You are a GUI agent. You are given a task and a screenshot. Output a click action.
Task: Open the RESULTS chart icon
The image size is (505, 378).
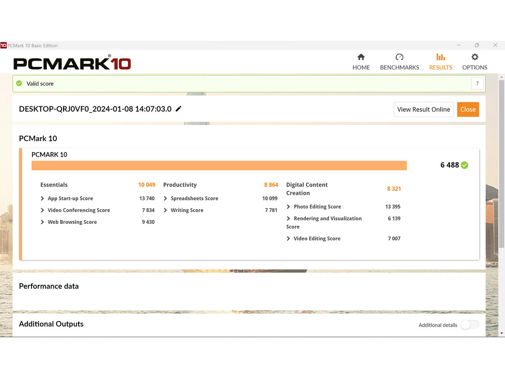(441, 57)
